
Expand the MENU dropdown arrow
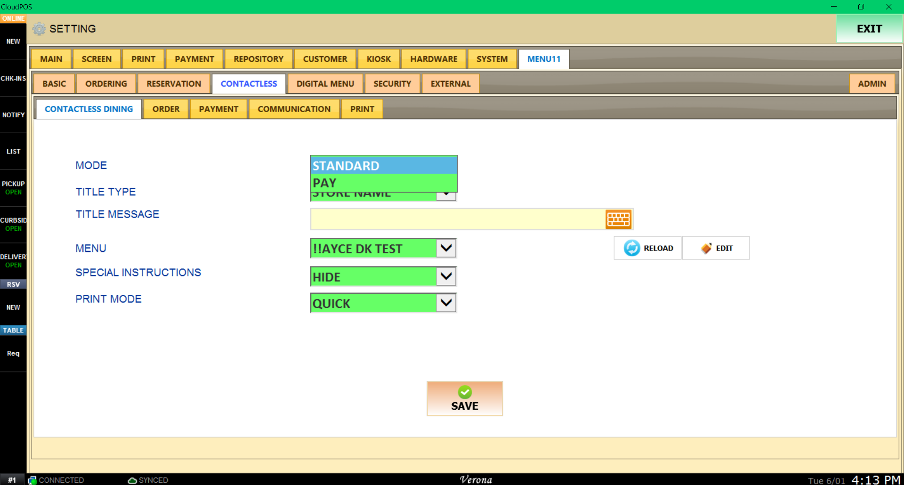[x=446, y=248]
